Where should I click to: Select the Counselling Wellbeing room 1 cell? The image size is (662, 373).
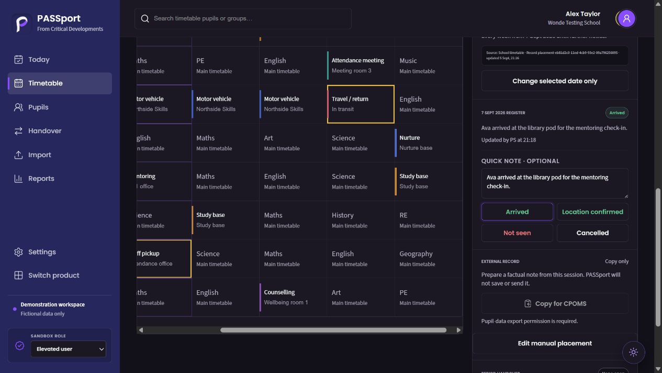(x=293, y=298)
